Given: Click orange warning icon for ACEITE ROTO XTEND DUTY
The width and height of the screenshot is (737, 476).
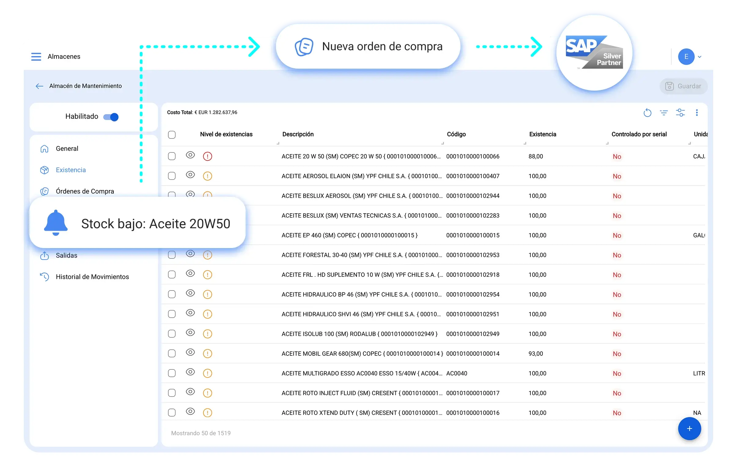Looking at the screenshot, I should coord(207,413).
